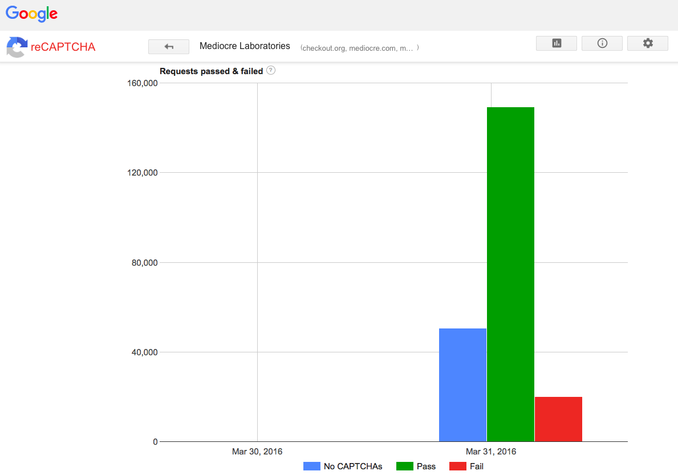
Task: Click the green Pass bar for Mar 31
Action: [x=510, y=274]
